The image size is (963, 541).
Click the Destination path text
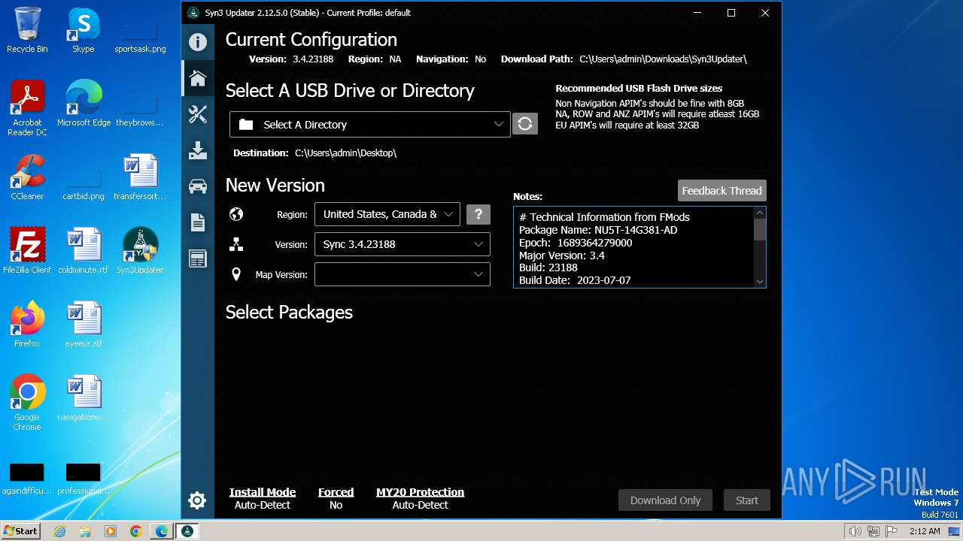(345, 153)
